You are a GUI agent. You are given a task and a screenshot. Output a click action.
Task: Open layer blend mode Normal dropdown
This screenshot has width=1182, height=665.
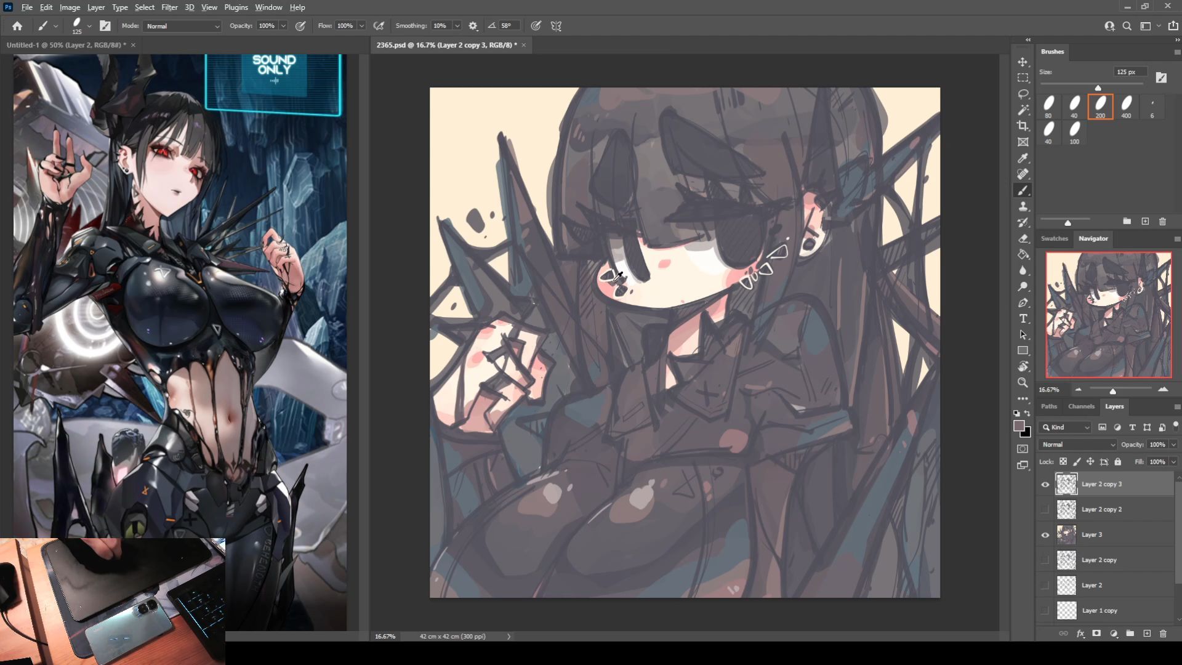coord(1077,445)
